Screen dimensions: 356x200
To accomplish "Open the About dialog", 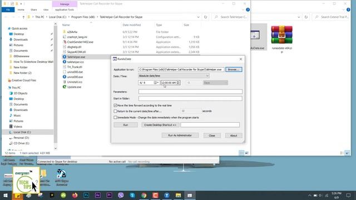I will [x=234, y=136].
